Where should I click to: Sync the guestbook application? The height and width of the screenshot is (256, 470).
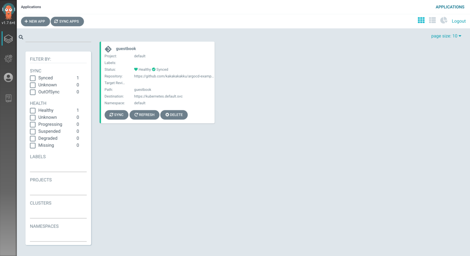click(x=116, y=115)
